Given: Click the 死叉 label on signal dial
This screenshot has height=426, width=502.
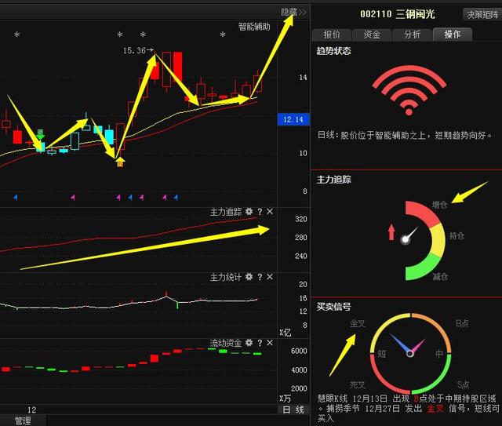Looking at the screenshot, I should [x=358, y=384].
